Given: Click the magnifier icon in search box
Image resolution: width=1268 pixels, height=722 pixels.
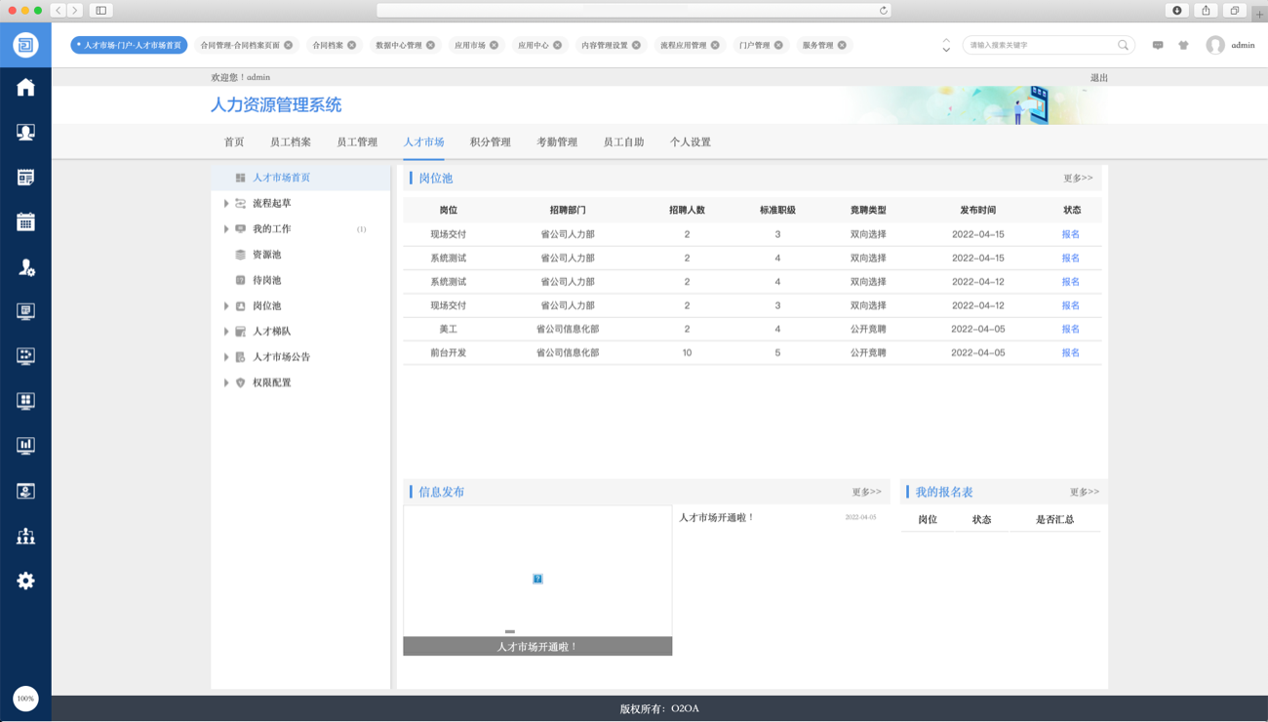Looking at the screenshot, I should (x=1123, y=45).
